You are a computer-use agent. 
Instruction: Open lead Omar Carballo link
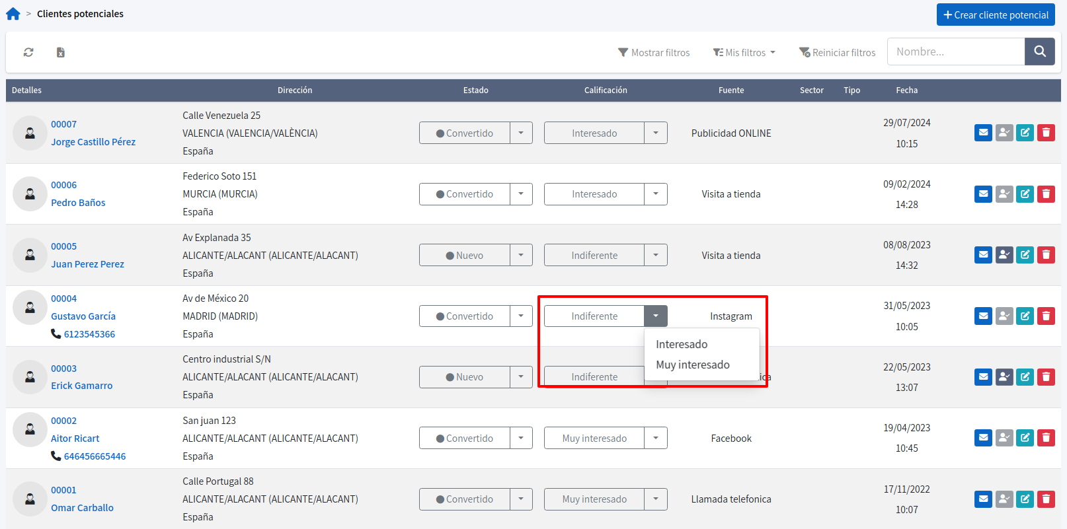(x=83, y=508)
